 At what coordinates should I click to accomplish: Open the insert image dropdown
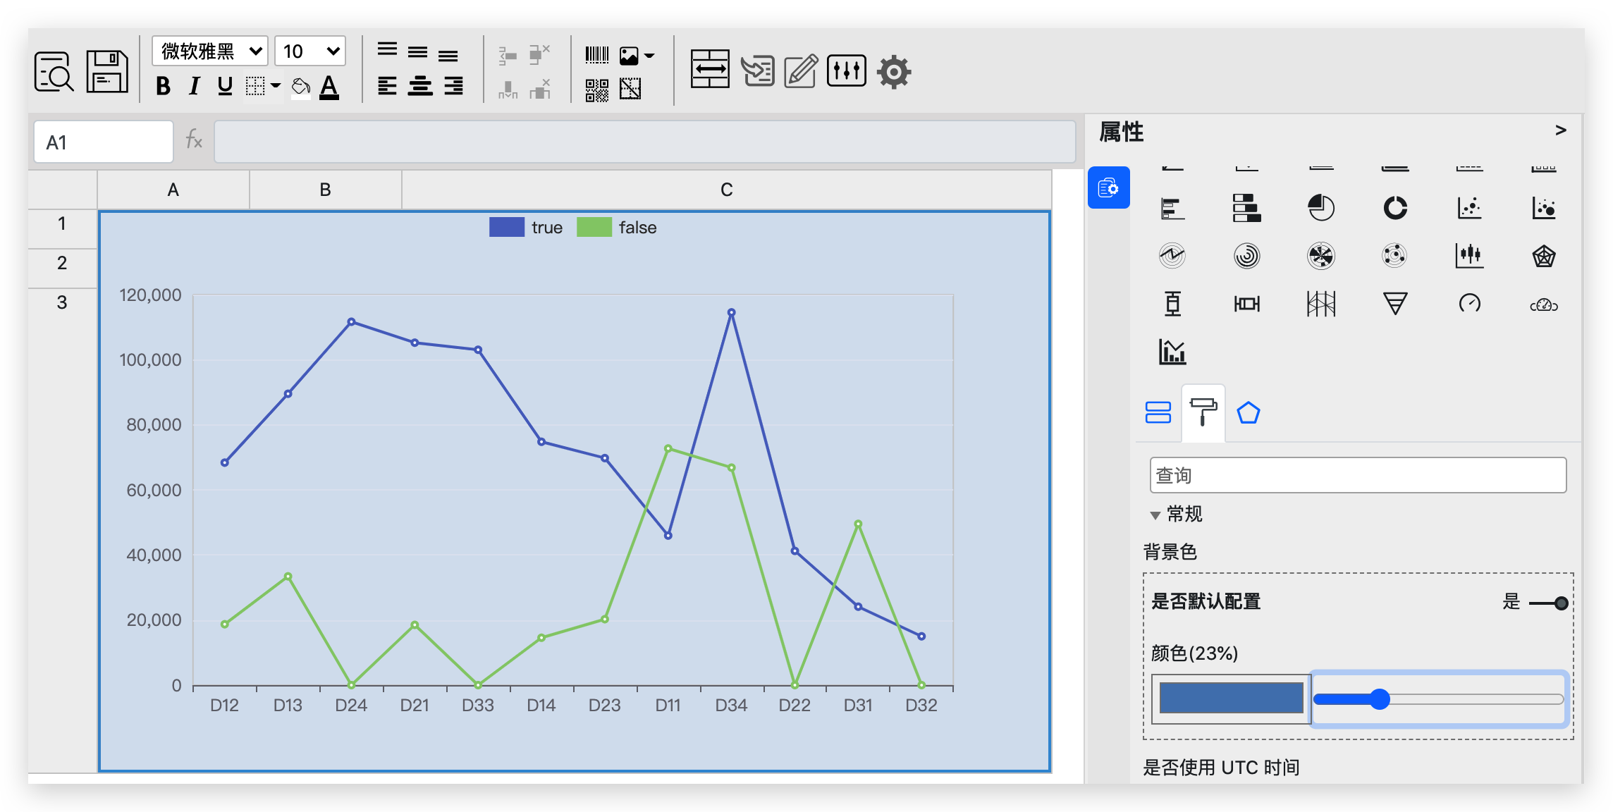coord(637,55)
